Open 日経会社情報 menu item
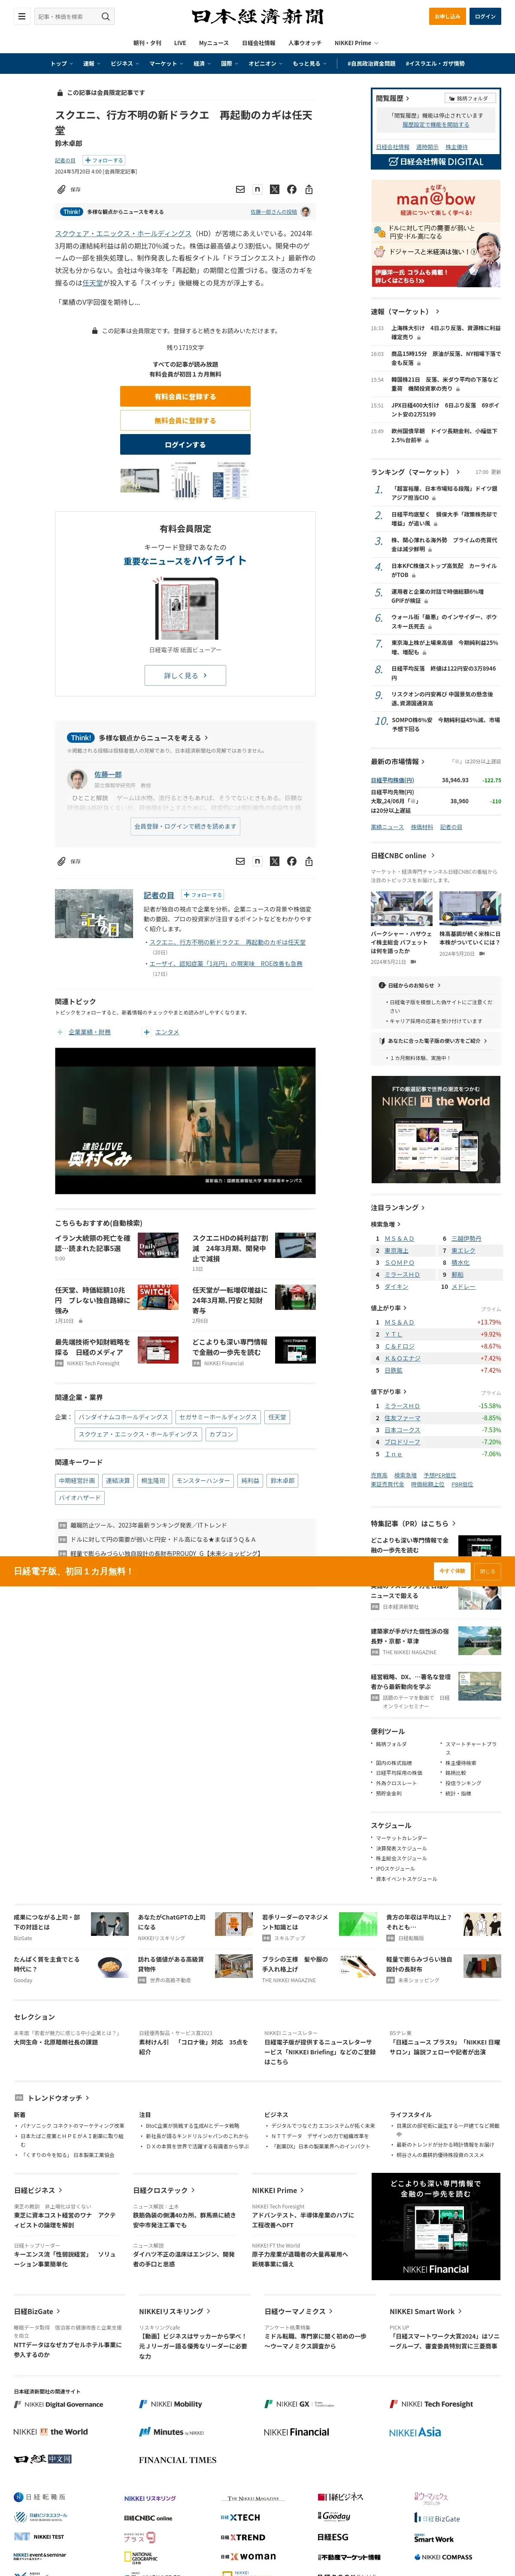 (x=259, y=43)
